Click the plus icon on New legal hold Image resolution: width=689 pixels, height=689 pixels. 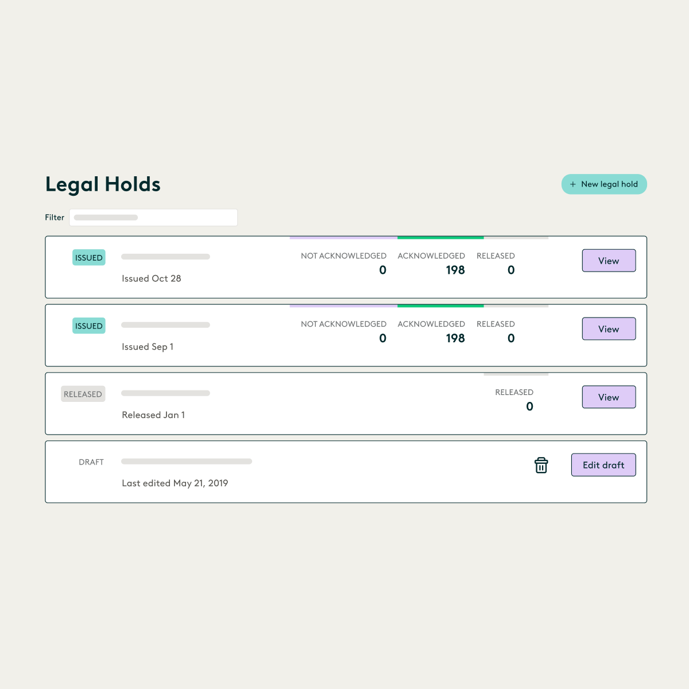(572, 184)
